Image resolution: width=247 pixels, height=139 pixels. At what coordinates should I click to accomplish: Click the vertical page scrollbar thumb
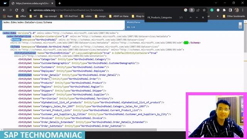pos(245,38)
